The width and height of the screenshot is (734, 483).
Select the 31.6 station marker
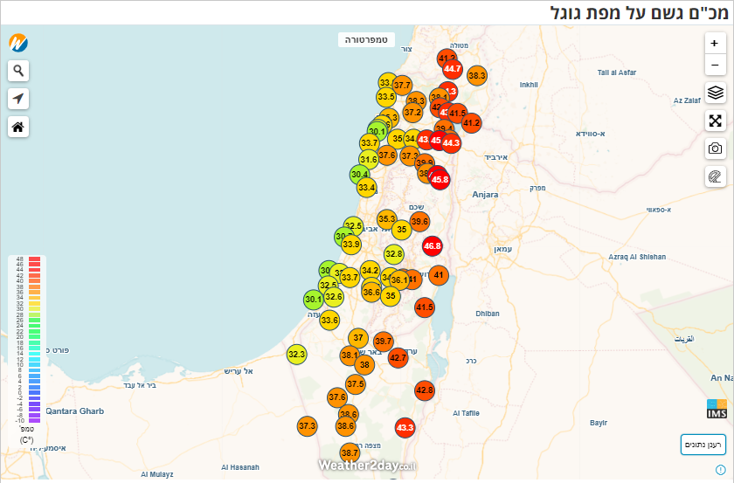click(369, 160)
